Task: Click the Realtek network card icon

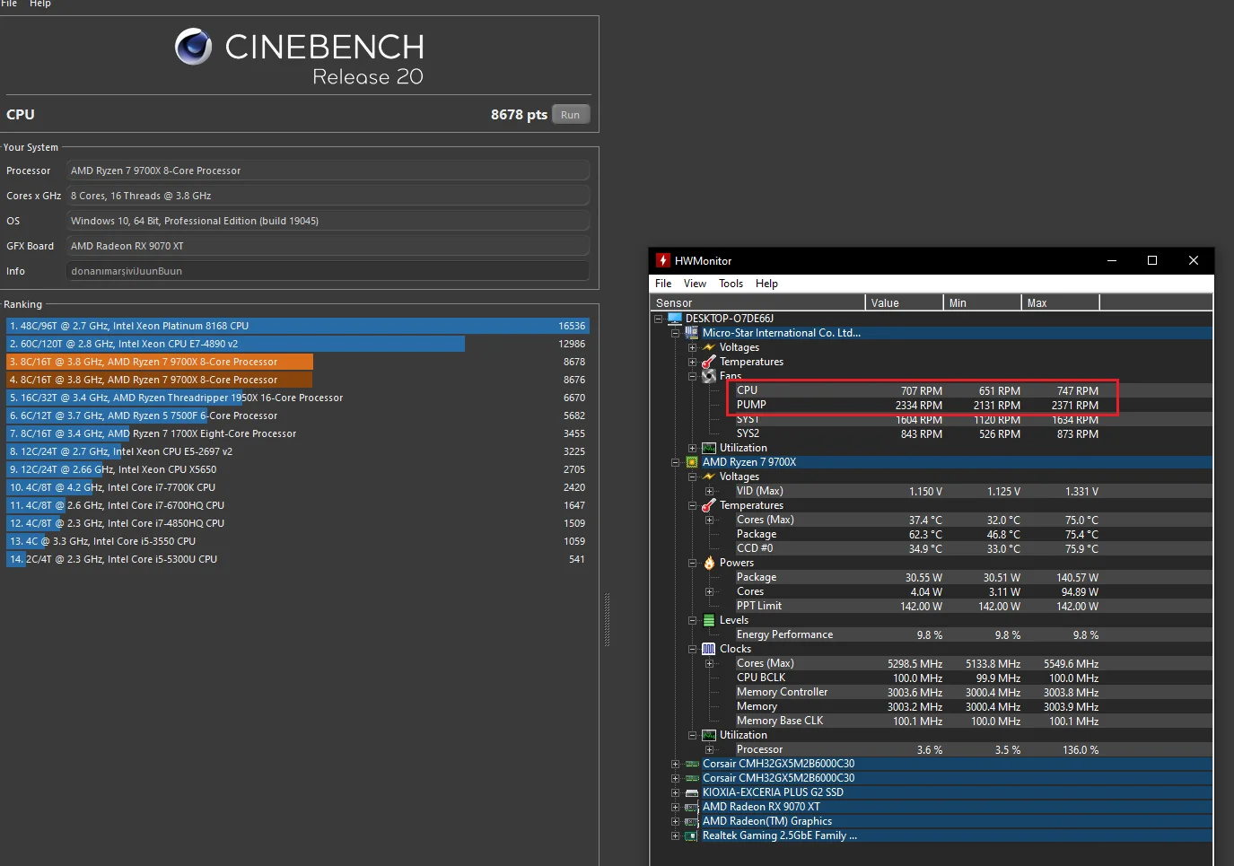Action: tap(692, 835)
